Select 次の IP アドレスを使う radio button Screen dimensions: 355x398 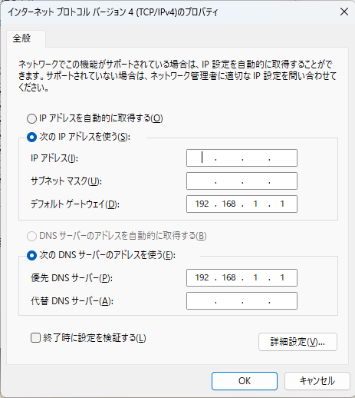point(31,138)
